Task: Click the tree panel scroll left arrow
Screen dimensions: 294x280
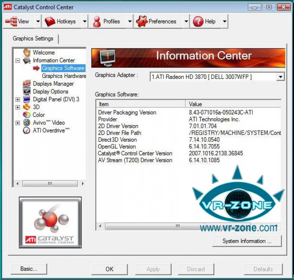Action: [x=18, y=183]
